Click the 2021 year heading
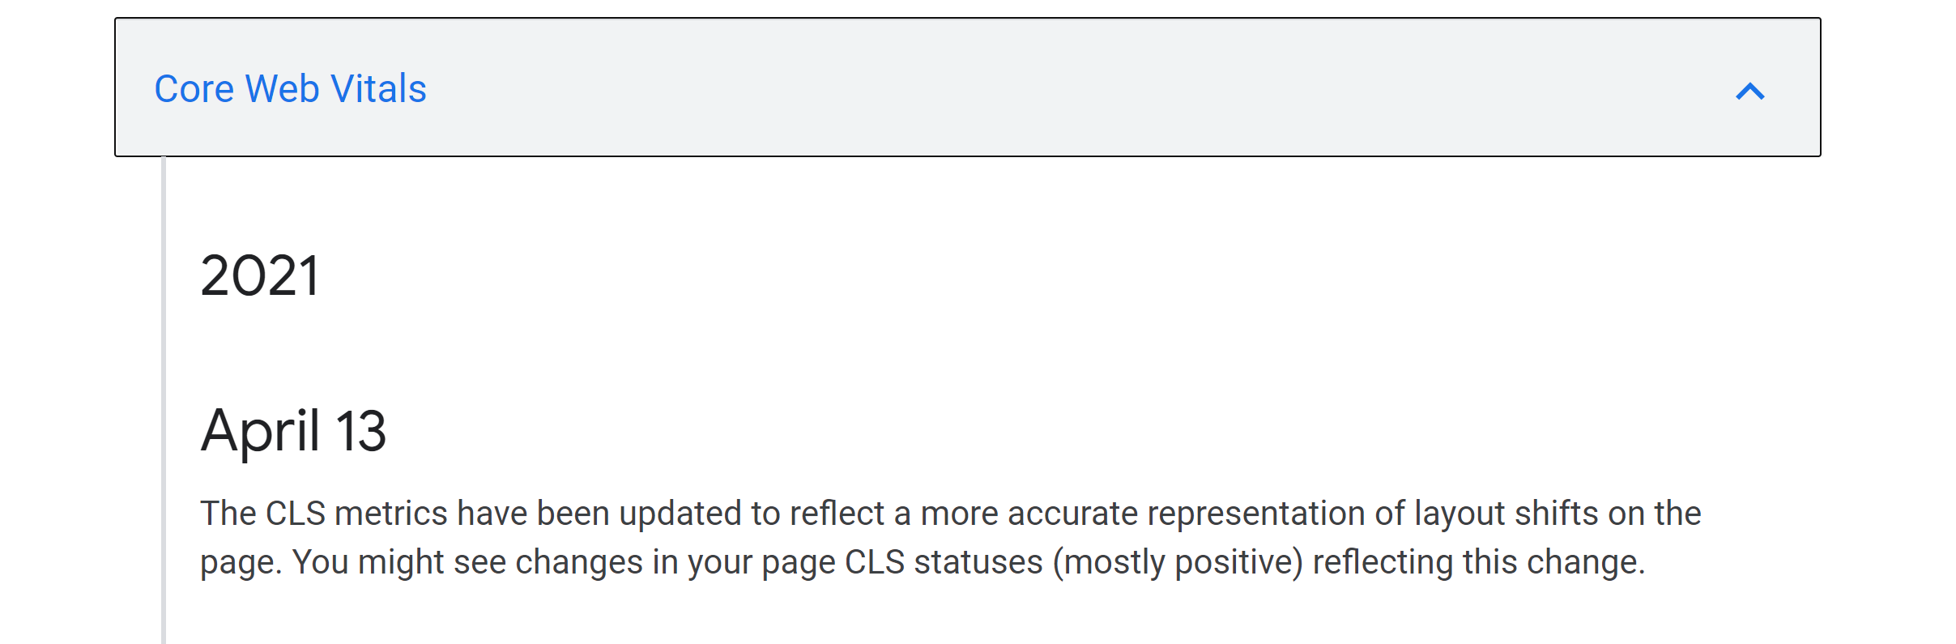 tap(259, 275)
